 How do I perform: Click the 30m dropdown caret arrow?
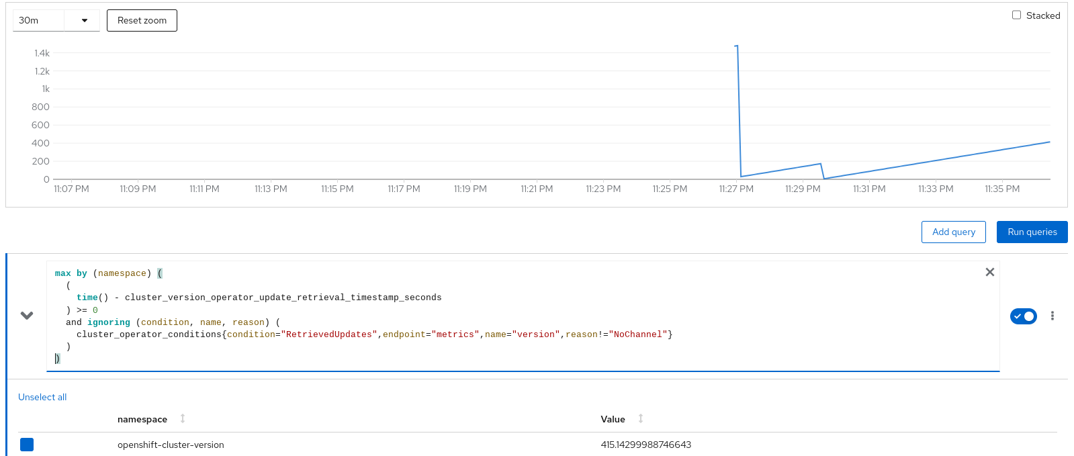click(85, 20)
